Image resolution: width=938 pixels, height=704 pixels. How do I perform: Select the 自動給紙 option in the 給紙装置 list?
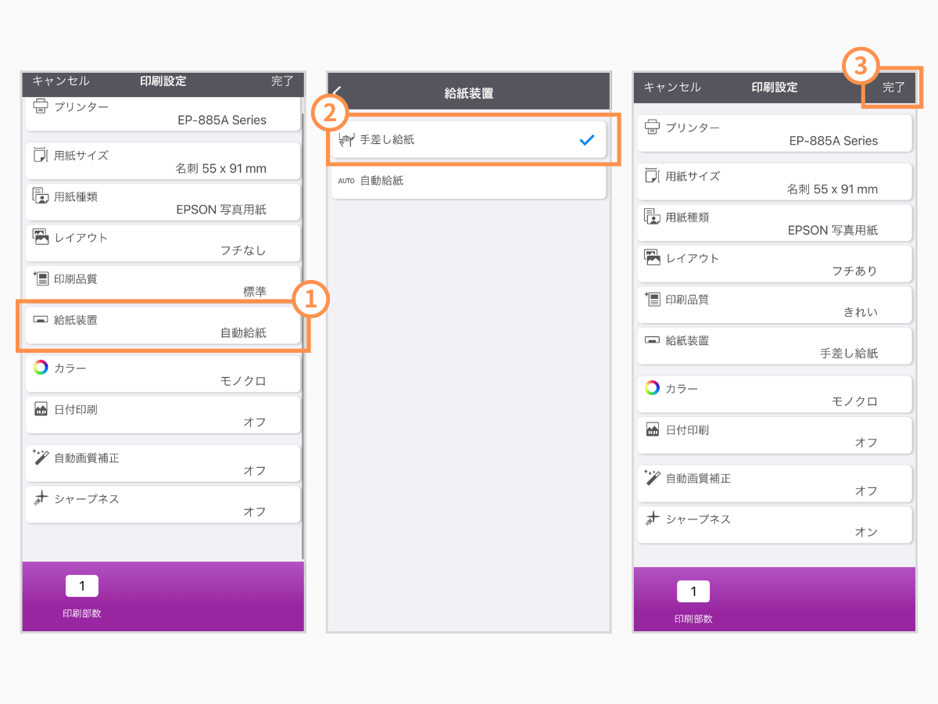pyautogui.click(x=469, y=181)
